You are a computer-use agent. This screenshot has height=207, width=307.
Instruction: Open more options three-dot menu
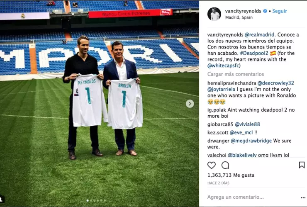pos(303,197)
